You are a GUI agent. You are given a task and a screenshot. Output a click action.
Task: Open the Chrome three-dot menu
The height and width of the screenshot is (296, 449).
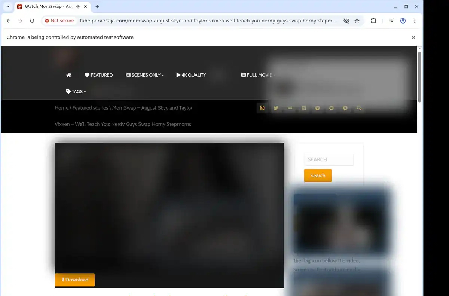[x=415, y=21]
